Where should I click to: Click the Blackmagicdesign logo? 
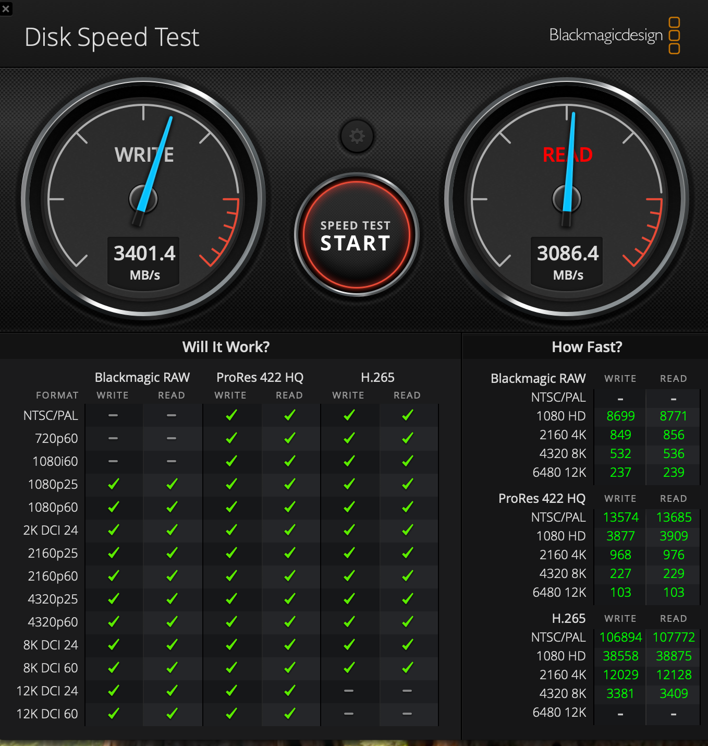pos(615,35)
